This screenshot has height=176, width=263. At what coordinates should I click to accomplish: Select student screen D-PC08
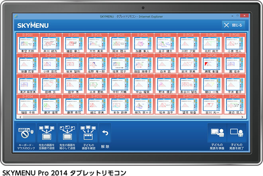pos(51,104)
